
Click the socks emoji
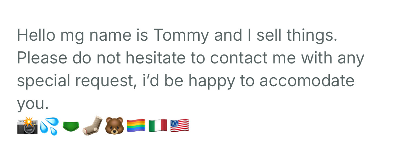click(x=93, y=125)
